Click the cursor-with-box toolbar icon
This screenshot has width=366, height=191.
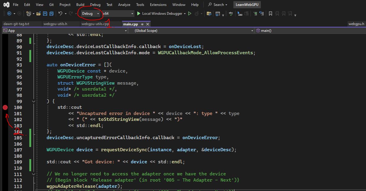tap(240, 14)
